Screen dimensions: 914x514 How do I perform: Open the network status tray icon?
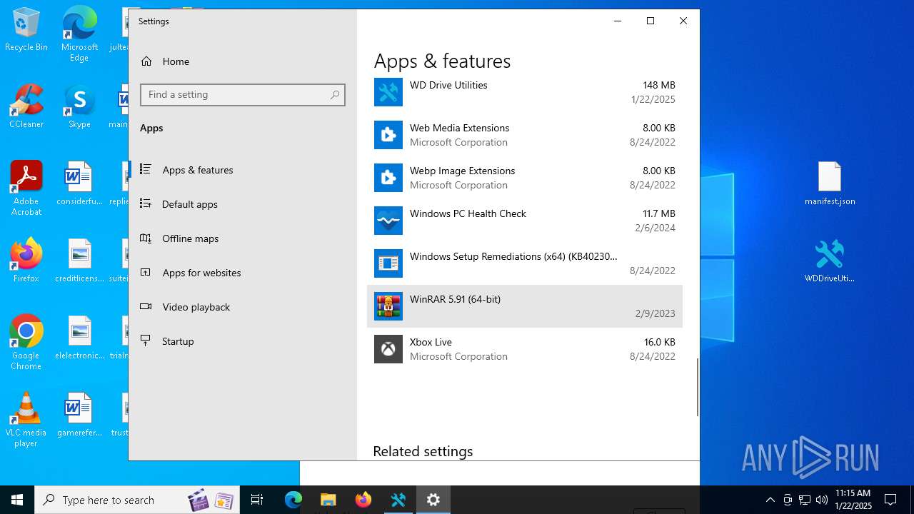tap(805, 500)
